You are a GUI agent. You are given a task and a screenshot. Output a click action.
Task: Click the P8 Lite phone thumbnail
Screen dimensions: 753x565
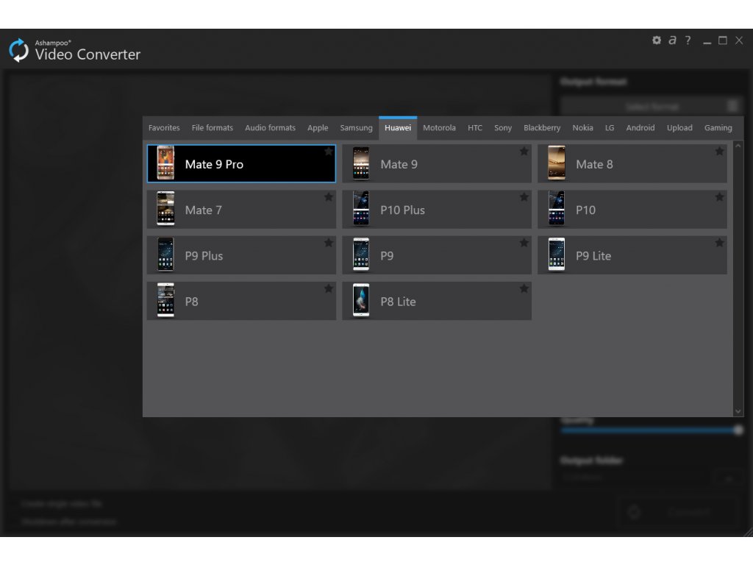361,300
